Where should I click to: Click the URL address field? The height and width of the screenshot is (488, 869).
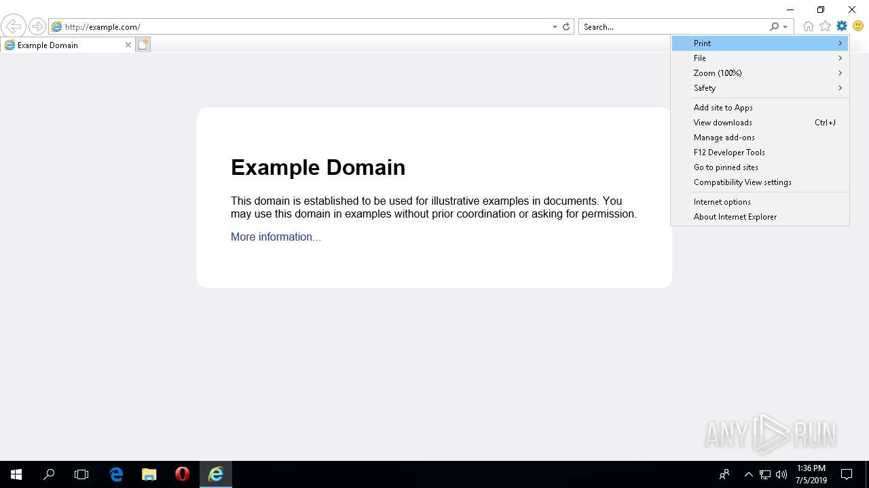tap(306, 27)
